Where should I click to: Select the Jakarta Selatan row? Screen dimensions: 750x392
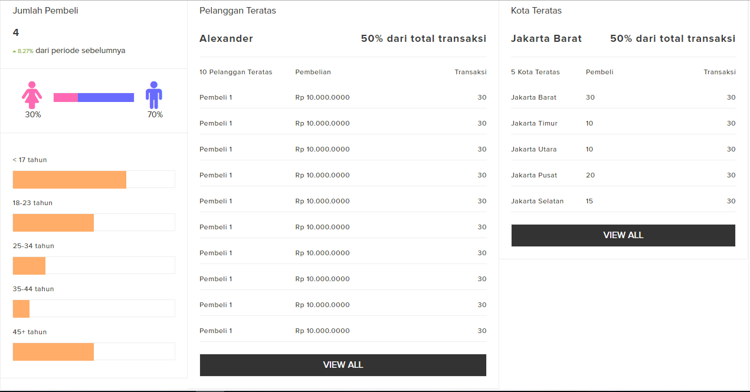(x=623, y=201)
